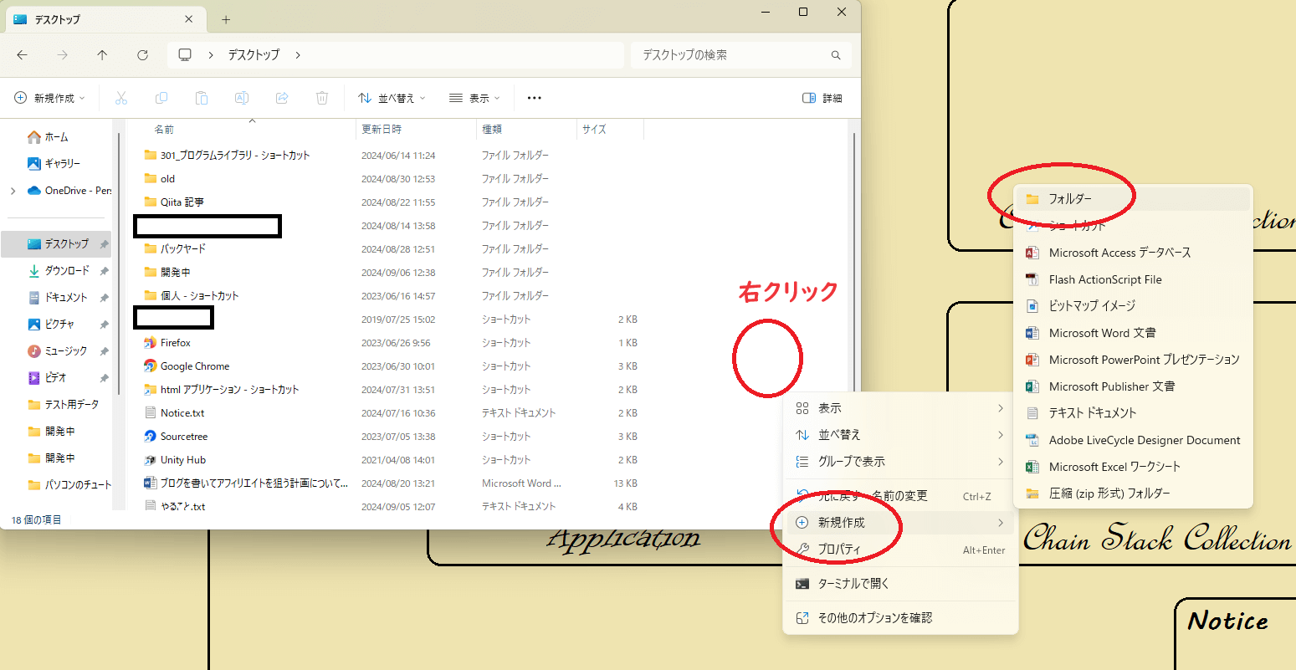
Task: Click the Sourcetree shortcut icon
Action: pos(151,437)
